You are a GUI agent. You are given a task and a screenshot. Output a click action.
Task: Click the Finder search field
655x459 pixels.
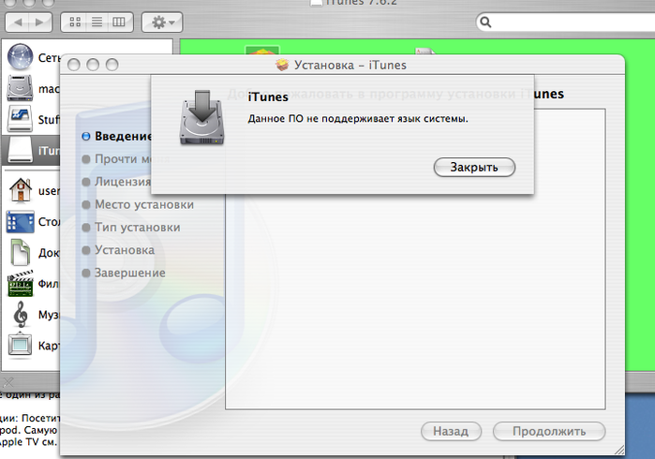tap(568, 22)
